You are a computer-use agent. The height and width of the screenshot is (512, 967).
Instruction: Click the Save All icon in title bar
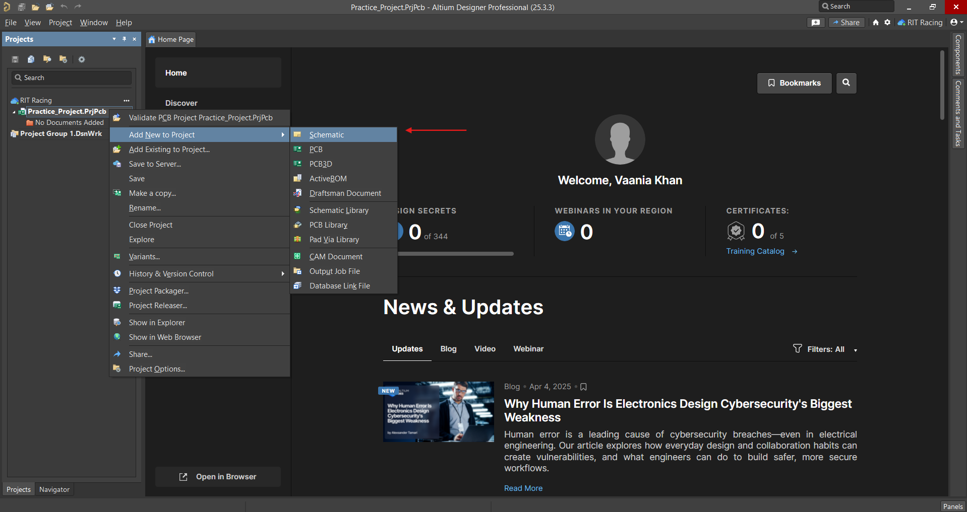tap(21, 7)
